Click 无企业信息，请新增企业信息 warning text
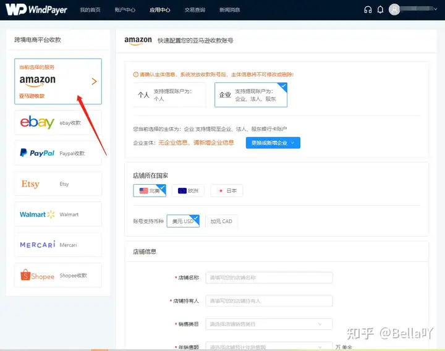The image size is (445, 351). [196, 143]
